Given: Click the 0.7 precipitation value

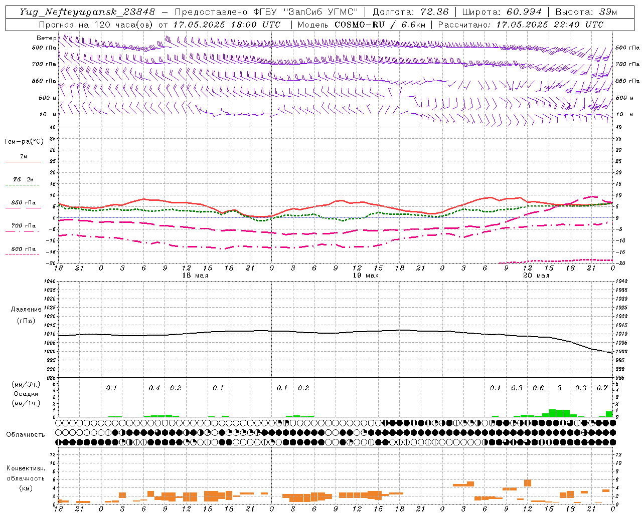Looking at the screenshot, I should click(602, 388).
